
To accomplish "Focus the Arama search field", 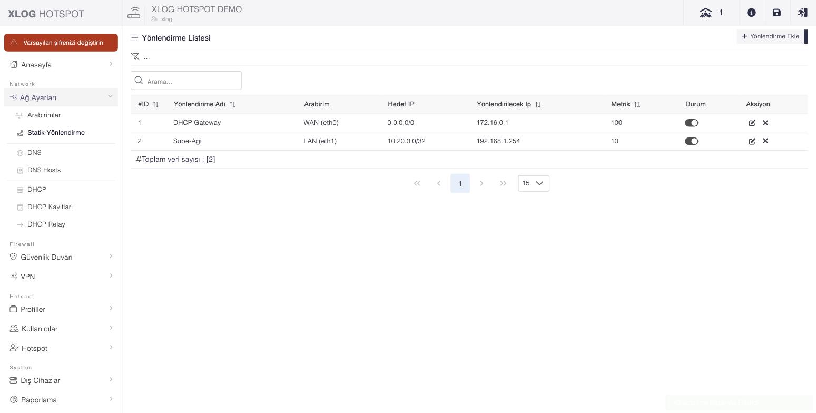I will coord(186,81).
